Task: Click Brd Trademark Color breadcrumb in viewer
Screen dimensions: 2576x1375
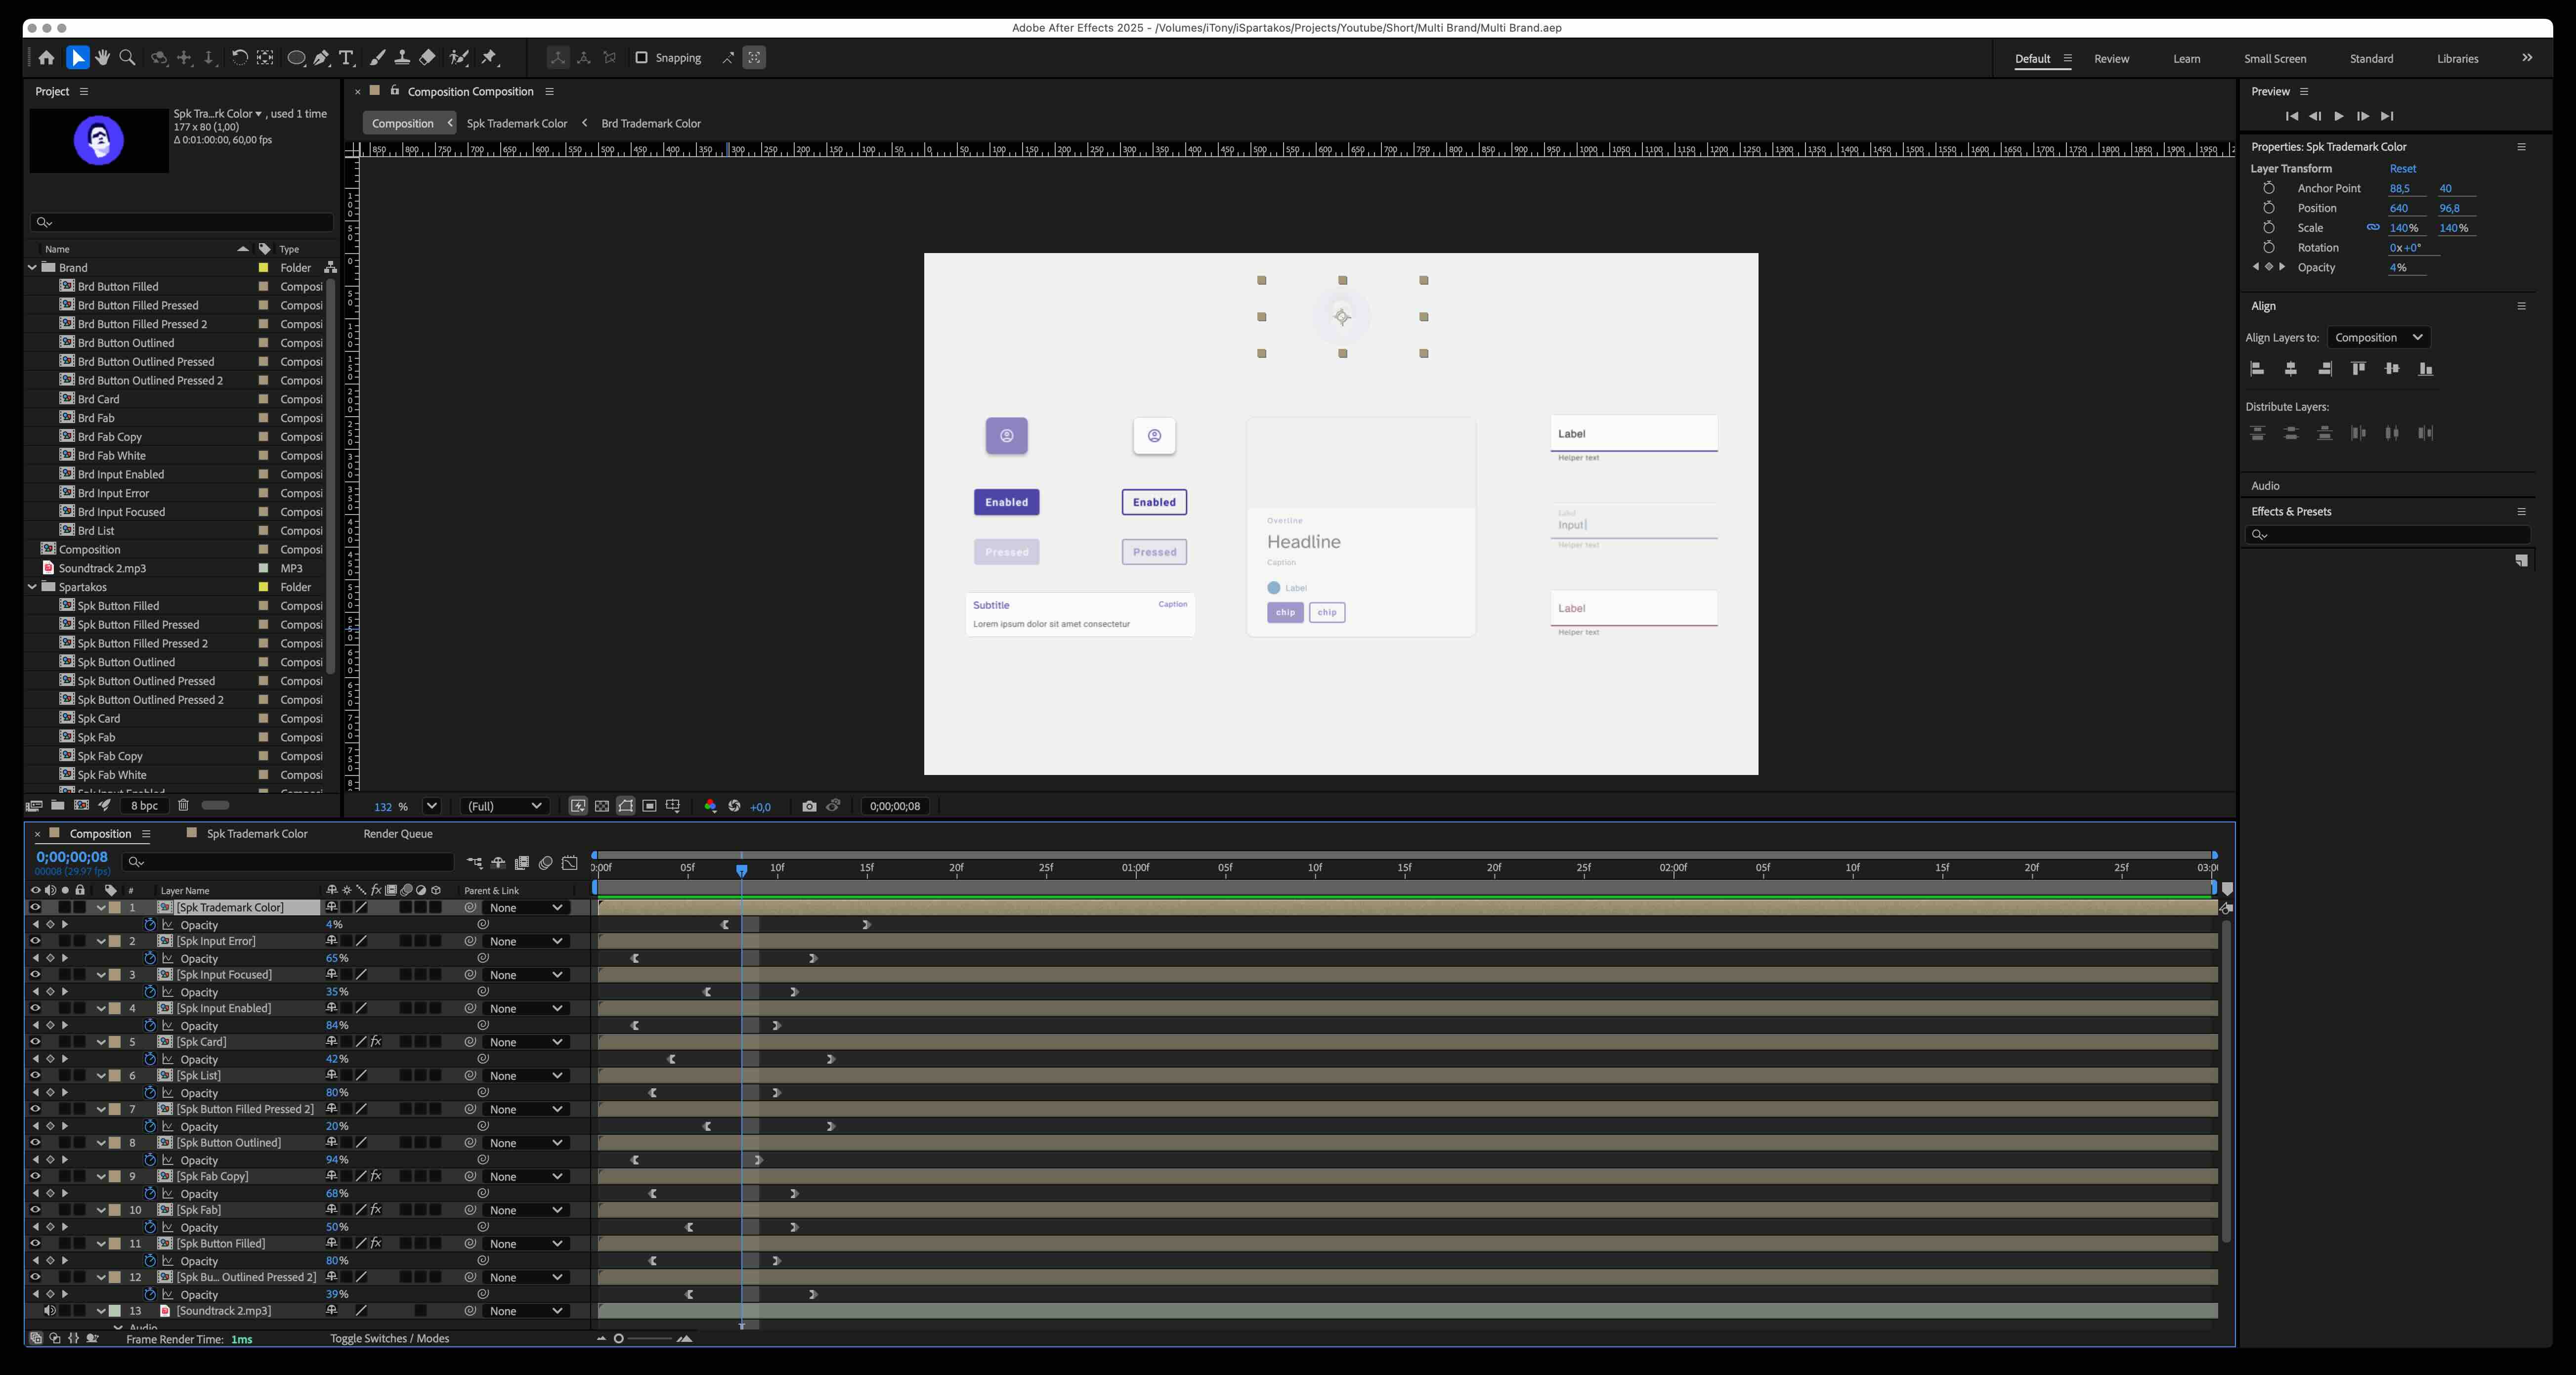Action: point(651,124)
